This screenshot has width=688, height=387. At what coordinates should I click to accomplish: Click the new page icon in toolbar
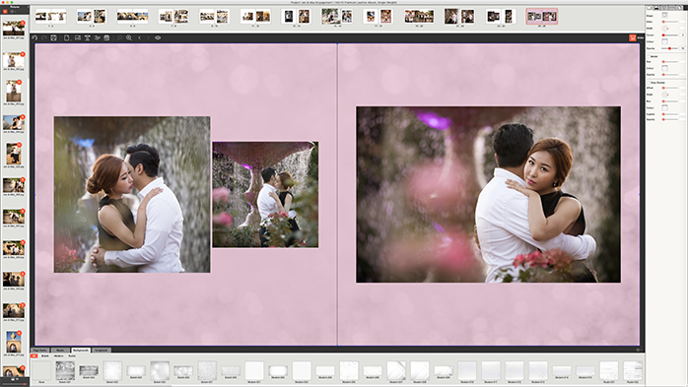pos(67,38)
